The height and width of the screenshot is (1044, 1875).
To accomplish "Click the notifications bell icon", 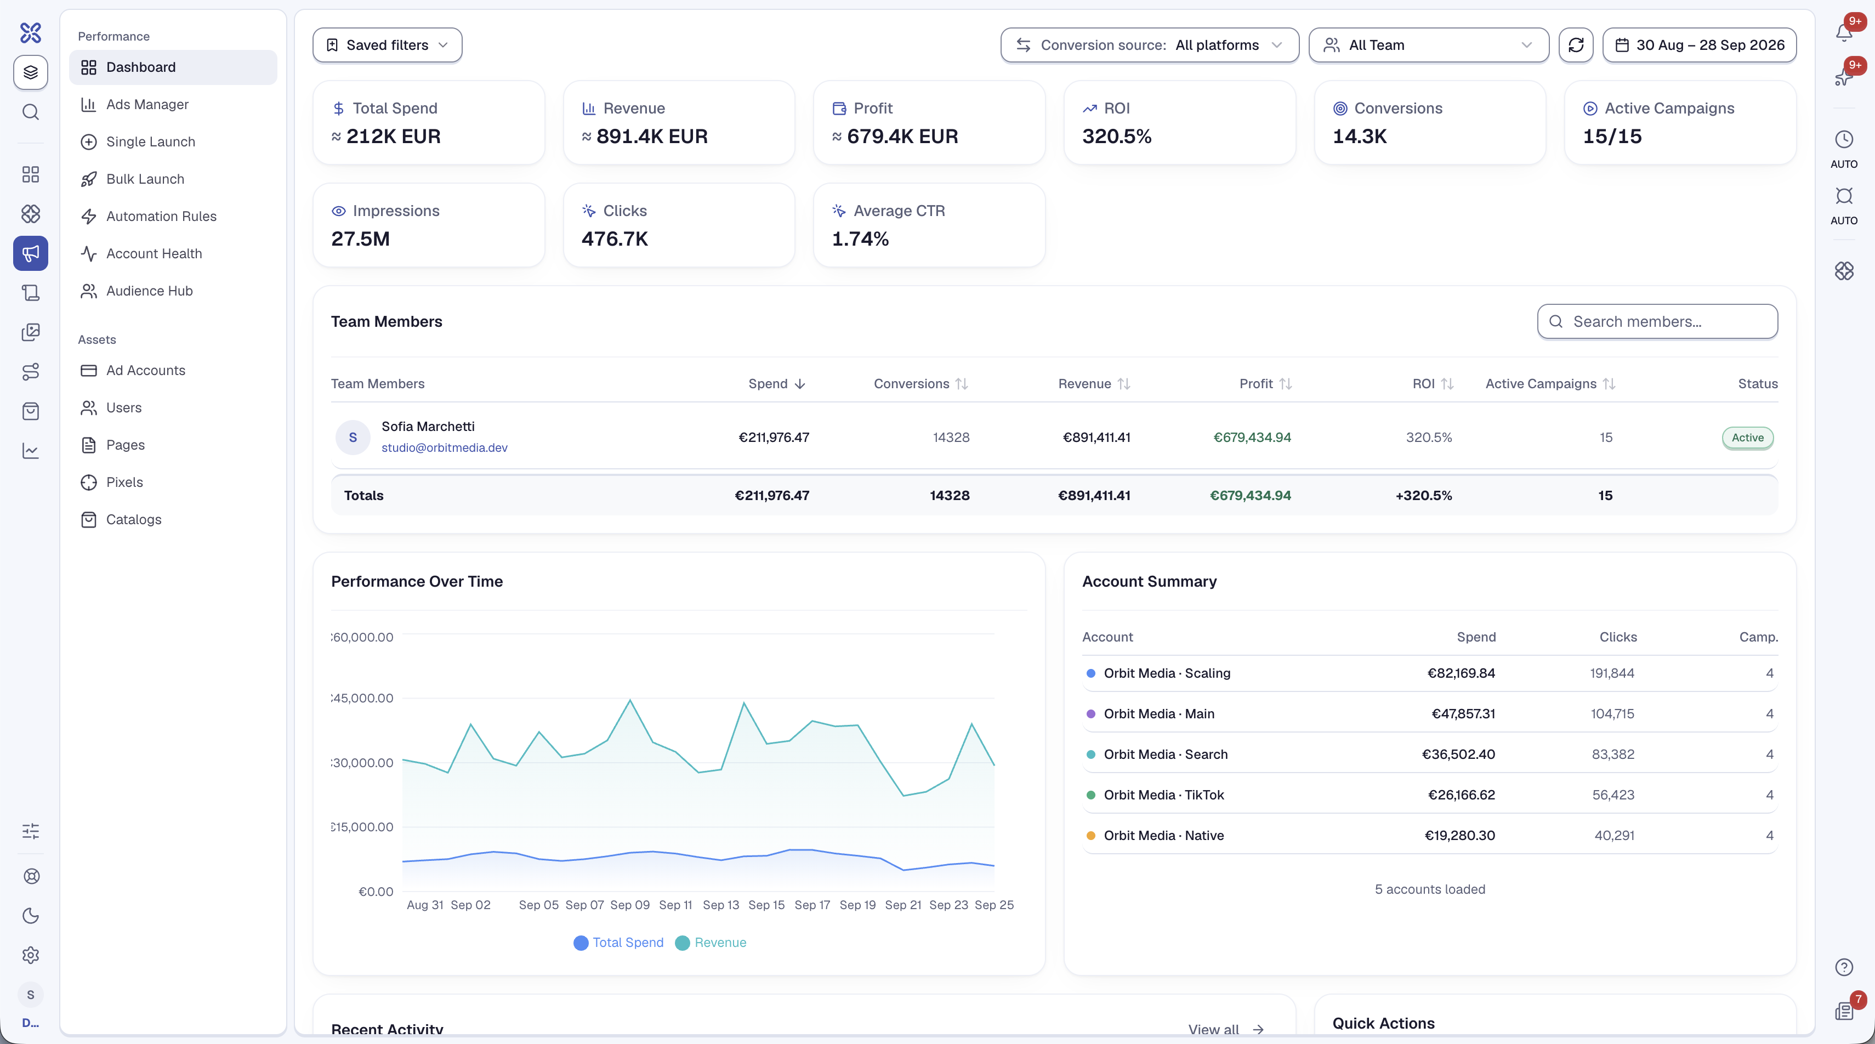I will click(1843, 32).
